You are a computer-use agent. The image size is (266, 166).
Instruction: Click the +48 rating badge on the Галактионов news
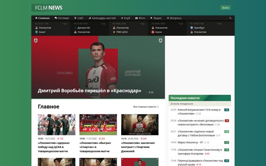click(226, 150)
